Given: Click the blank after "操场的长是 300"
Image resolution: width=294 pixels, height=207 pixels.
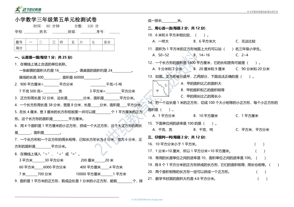Looking at the screenshot, I should point(51,78).
